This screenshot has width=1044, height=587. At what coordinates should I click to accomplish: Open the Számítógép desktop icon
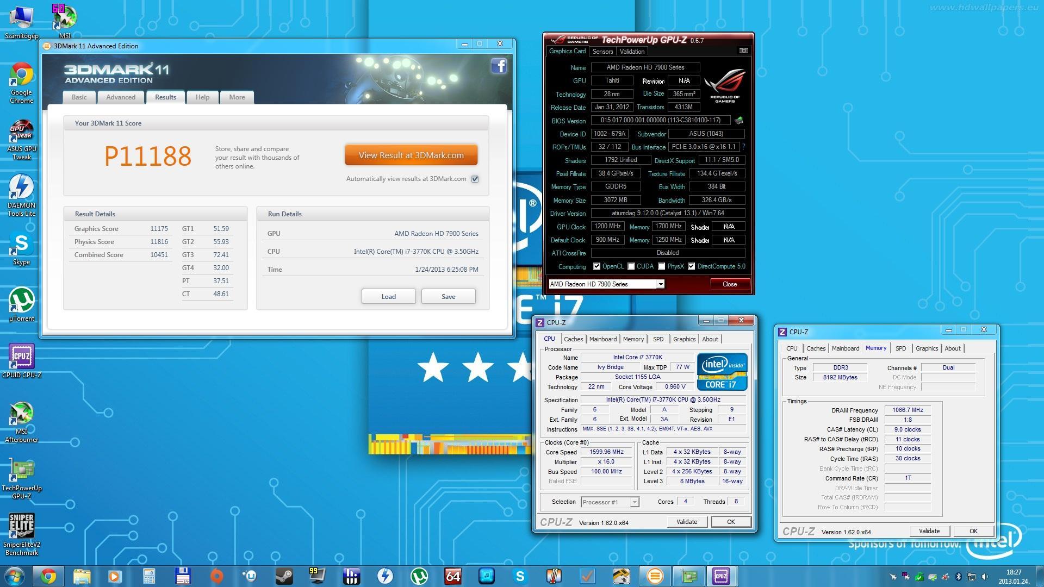click(x=22, y=23)
